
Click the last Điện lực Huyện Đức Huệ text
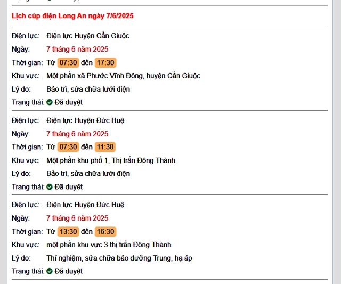click(x=85, y=205)
